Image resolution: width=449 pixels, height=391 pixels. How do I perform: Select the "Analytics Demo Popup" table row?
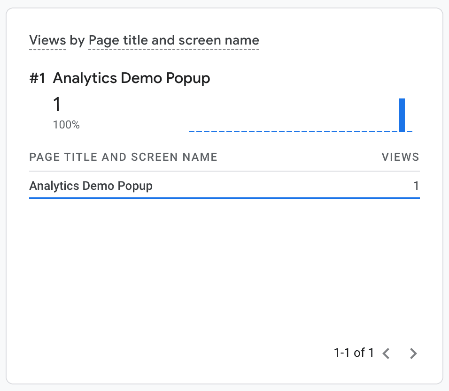[x=91, y=186]
